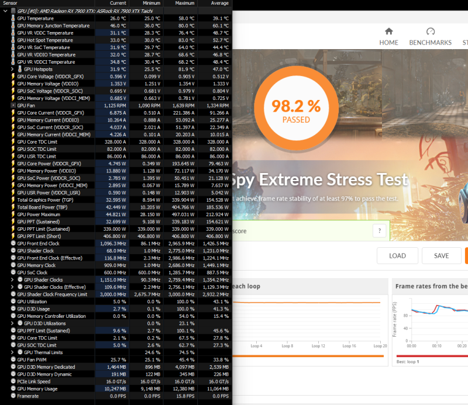
Task: Click thermometer icon of GPU Temperature
Action: (13, 18)
